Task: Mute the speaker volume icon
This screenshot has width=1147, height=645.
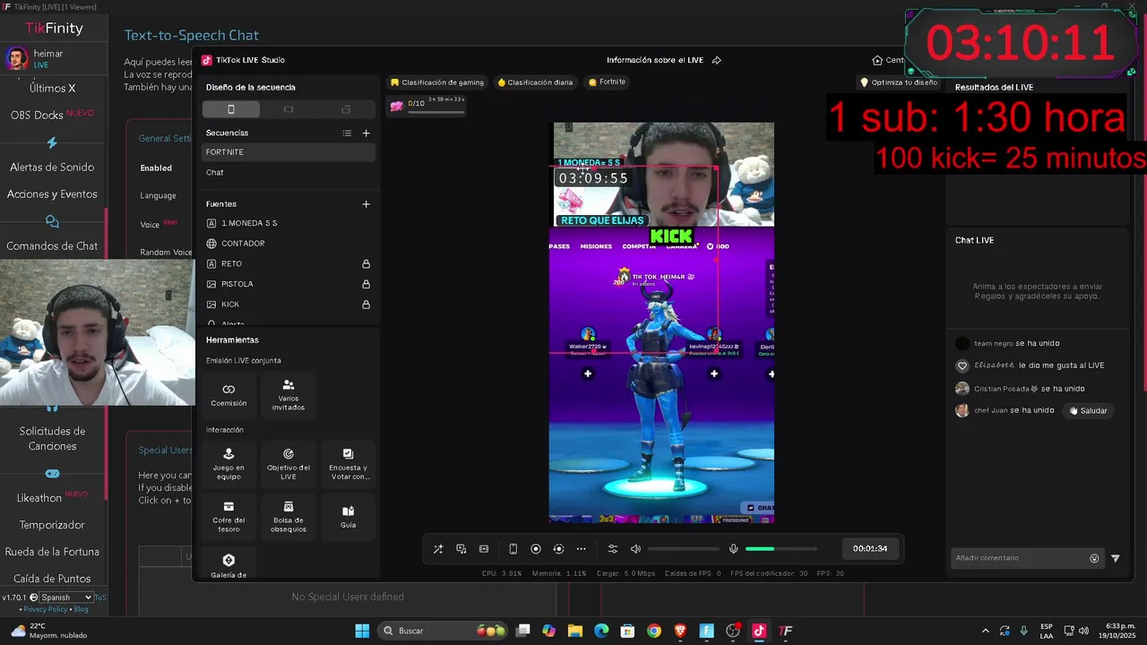Action: click(635, 549)
